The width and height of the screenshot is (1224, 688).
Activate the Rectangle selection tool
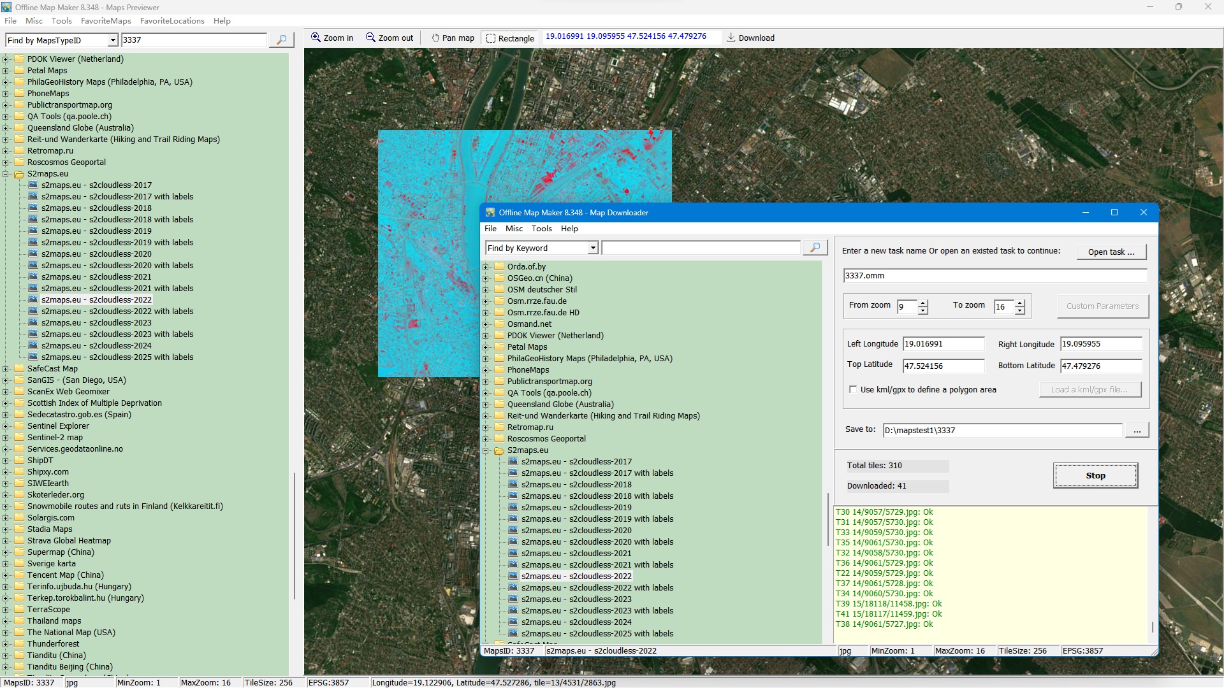[510, 38]
